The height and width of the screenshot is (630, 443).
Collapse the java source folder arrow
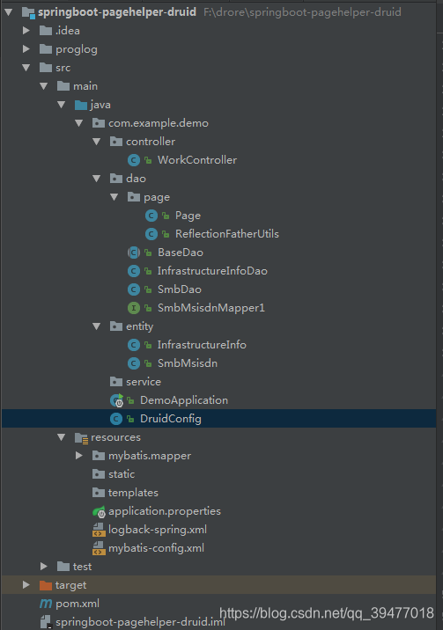(62, 105)
